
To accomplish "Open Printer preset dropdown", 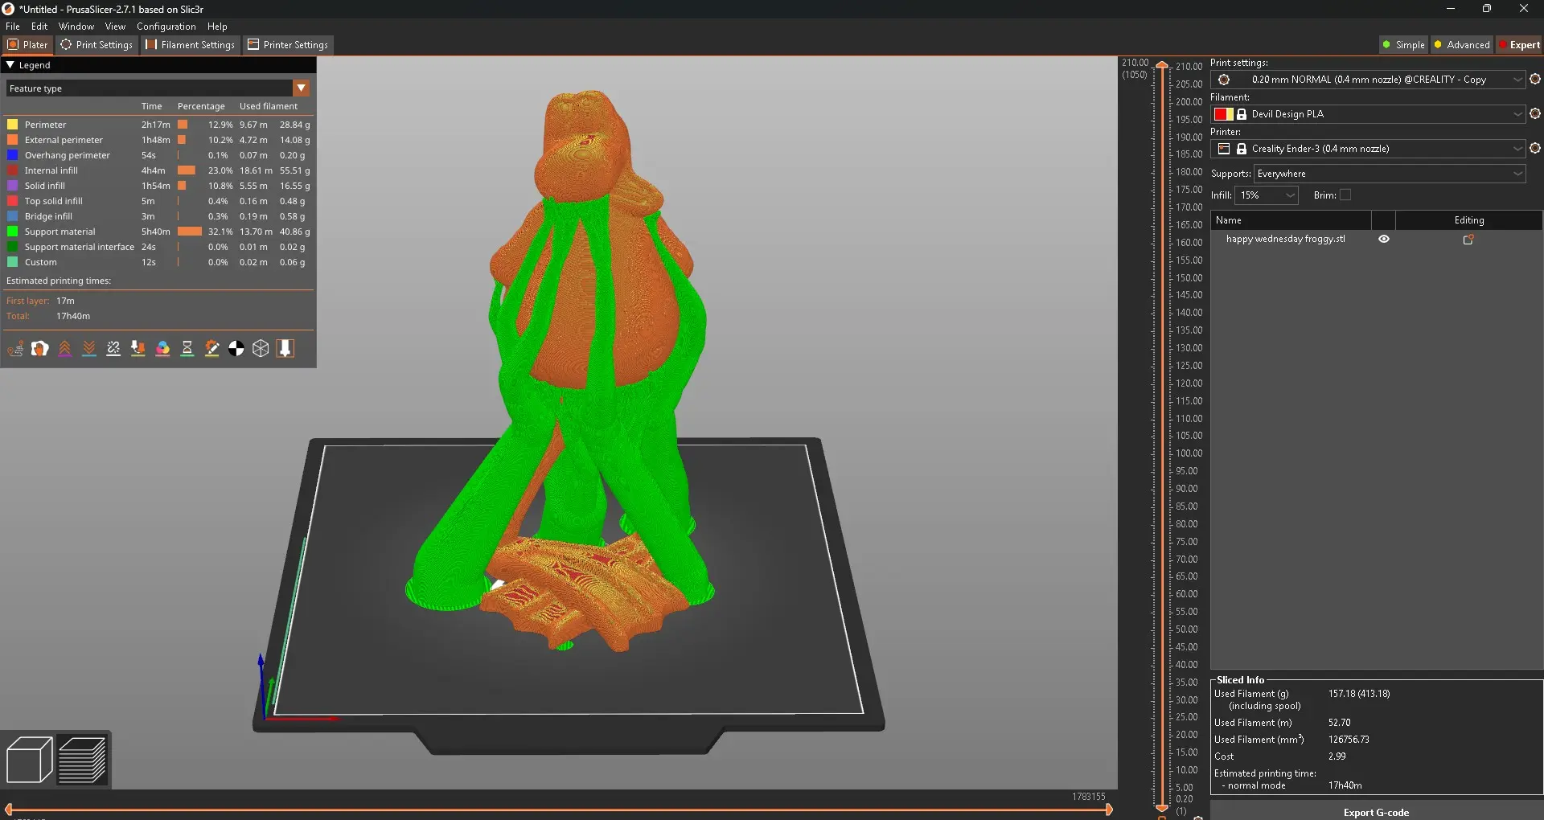I will tap(1517, 149).
